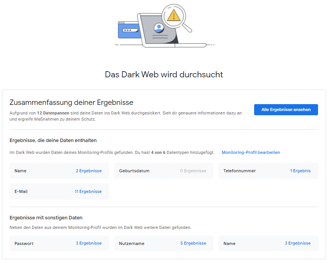
Task: Open the Monitoring-Profil bearbeiten link
Action: pyautogui.click(x=251, y=152)
